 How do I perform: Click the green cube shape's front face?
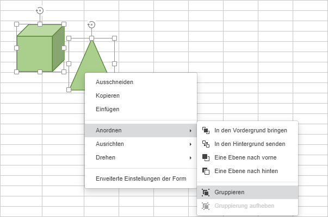click(x=34, y=54)
